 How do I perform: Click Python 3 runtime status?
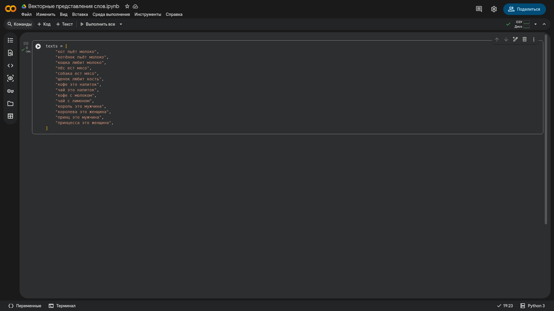pos(533,306)
